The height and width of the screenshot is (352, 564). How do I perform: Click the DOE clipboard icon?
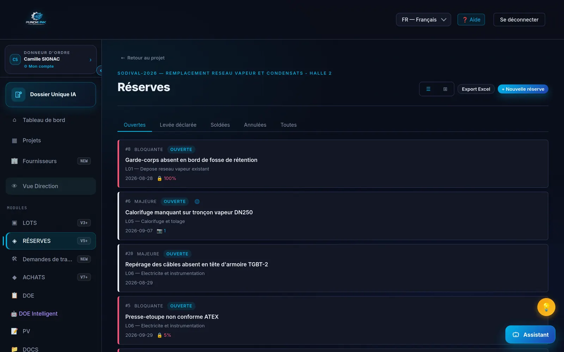point(14,295)
